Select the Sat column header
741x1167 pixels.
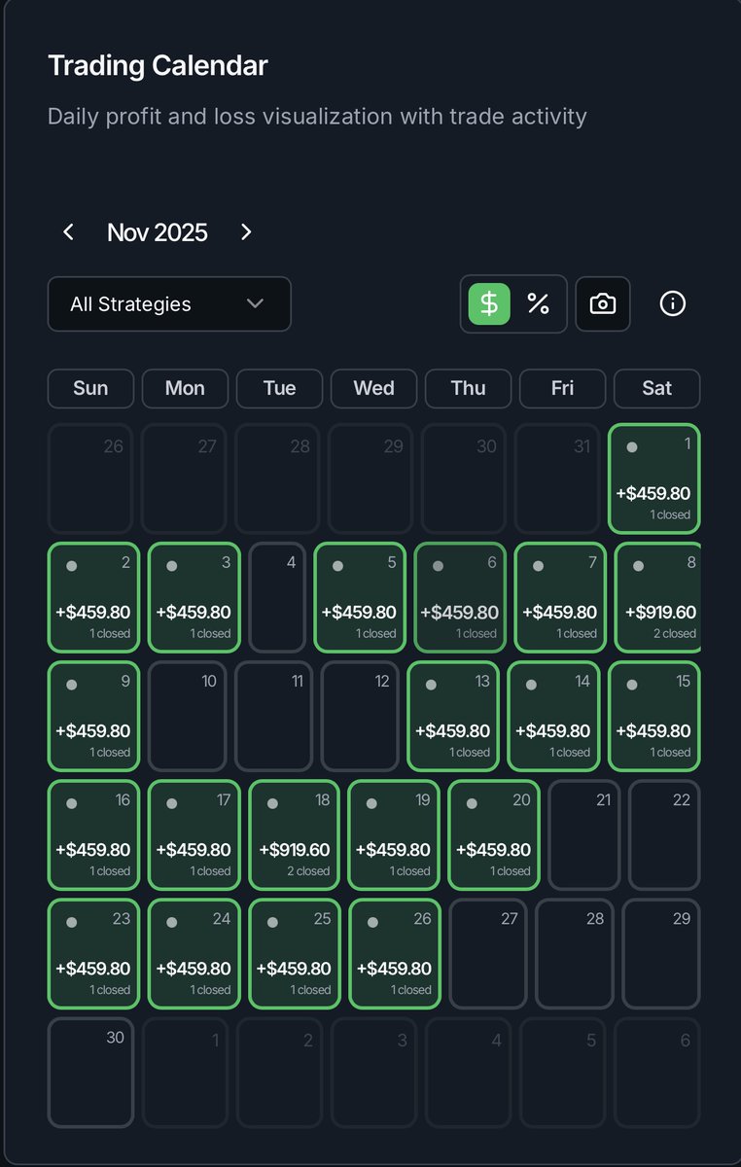coord(656,388)
